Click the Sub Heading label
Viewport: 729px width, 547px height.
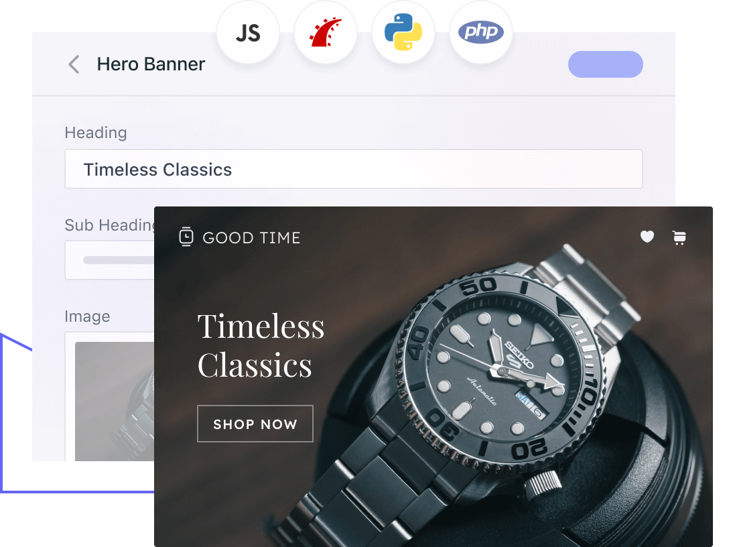[110, 225]
